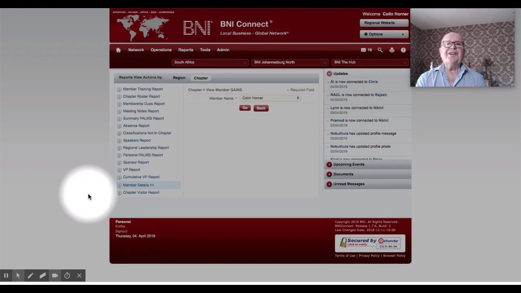Open the Regional Leadership Report link

point(146,148)
